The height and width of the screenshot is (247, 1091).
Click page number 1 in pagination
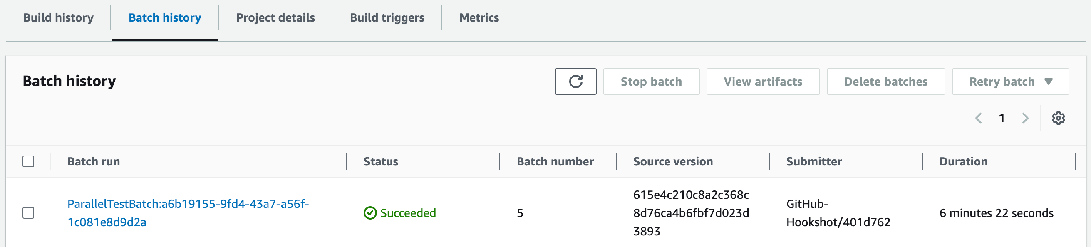point(1002,119)
